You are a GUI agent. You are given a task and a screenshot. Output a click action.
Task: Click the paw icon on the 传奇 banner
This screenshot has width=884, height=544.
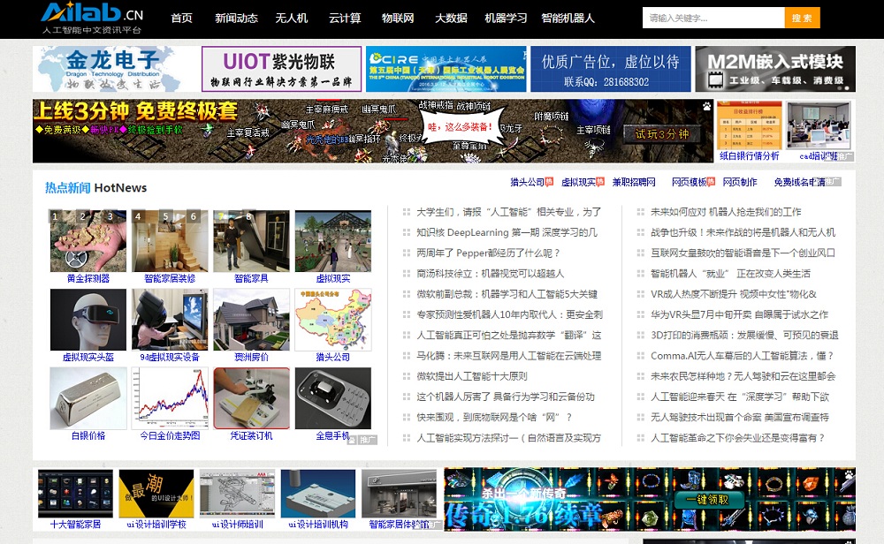coord(849,474)
